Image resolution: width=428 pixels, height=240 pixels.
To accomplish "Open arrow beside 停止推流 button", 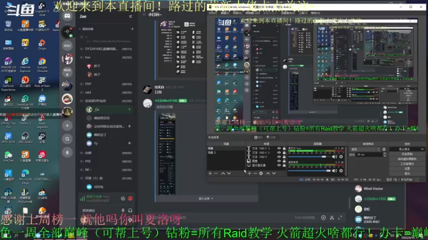I will [x=422, y=149].
